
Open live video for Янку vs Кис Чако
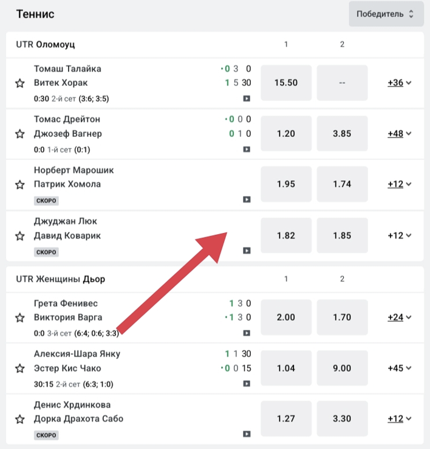(x=247, y=383)
